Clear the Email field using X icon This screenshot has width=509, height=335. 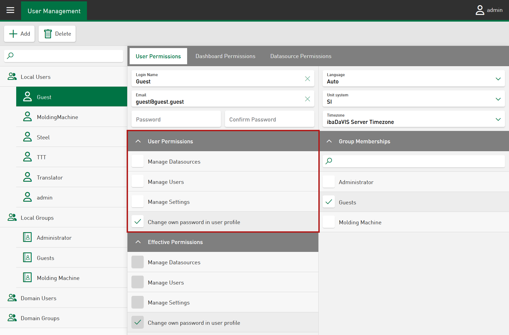tap(307, 99)
